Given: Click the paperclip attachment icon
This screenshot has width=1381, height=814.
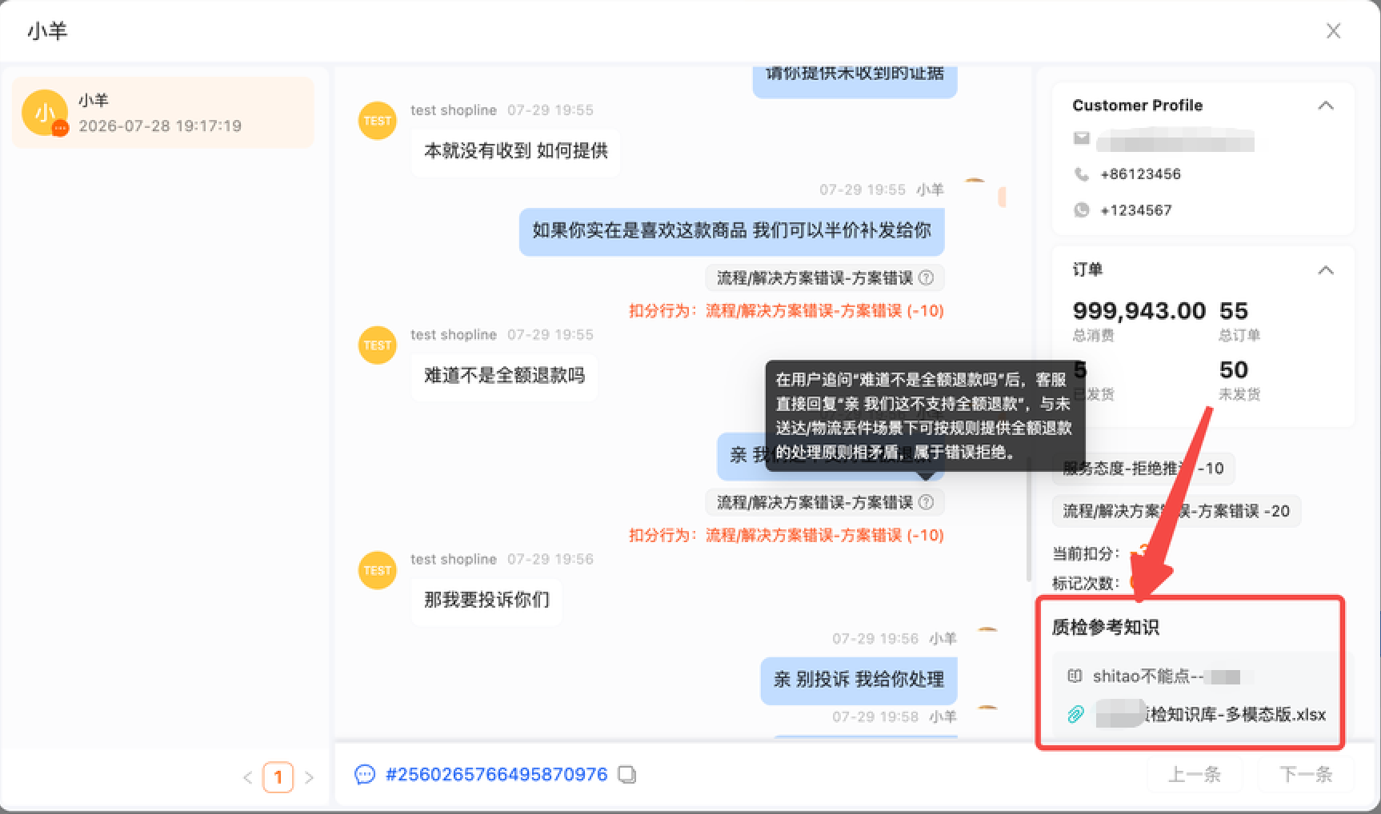Looking at the screenshot, I should click(1076, 714).
